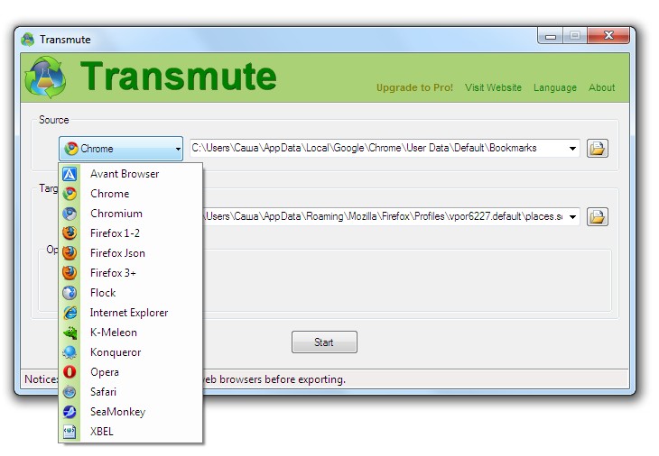The width and height of the screenshot is (659, 456).
Task: Select Chromium as source browser
Action: [x=130, y=214]
